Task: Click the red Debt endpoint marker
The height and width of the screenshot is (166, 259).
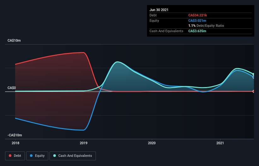Action: (254, 91)
